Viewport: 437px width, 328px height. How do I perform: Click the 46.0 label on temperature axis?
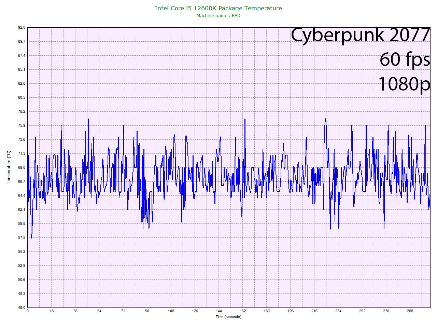[22, 307]
